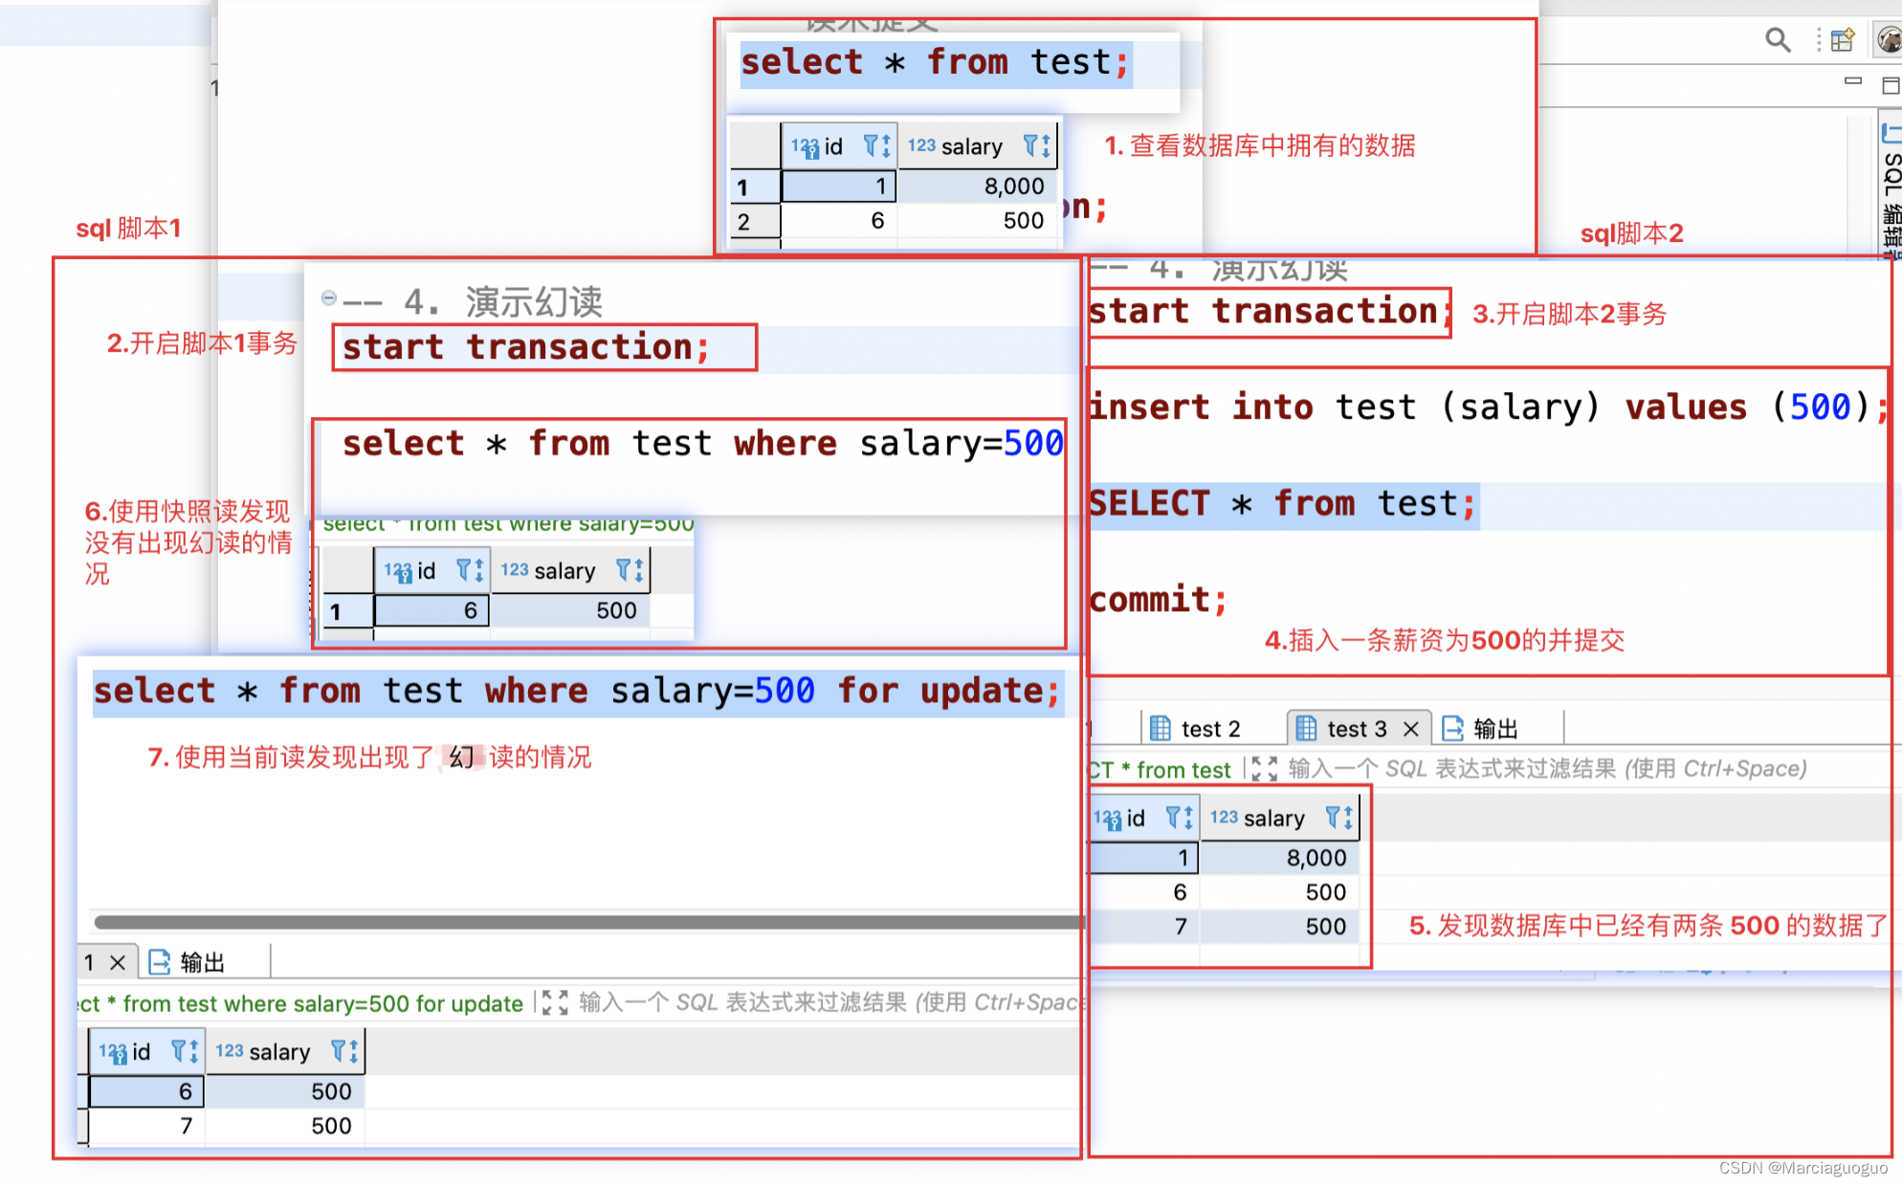Click the search magnifier icon
The height and width of the screenshot is (1186, 1902).
(1777, 40)
